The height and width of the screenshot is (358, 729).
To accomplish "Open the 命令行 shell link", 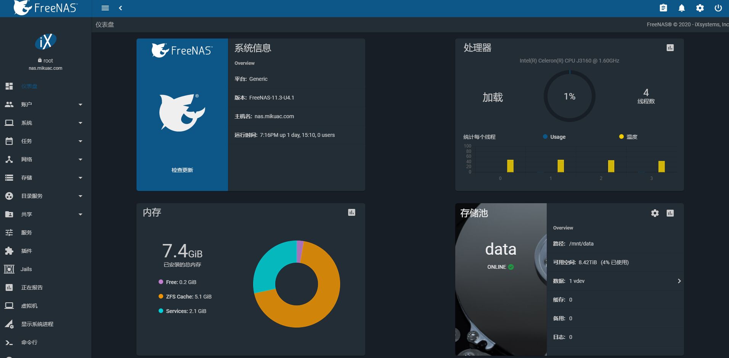I will (x=29, y=342).
